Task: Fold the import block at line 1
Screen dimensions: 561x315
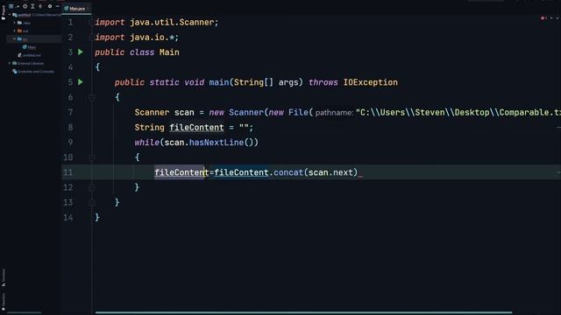Action: tap(91, 22)
